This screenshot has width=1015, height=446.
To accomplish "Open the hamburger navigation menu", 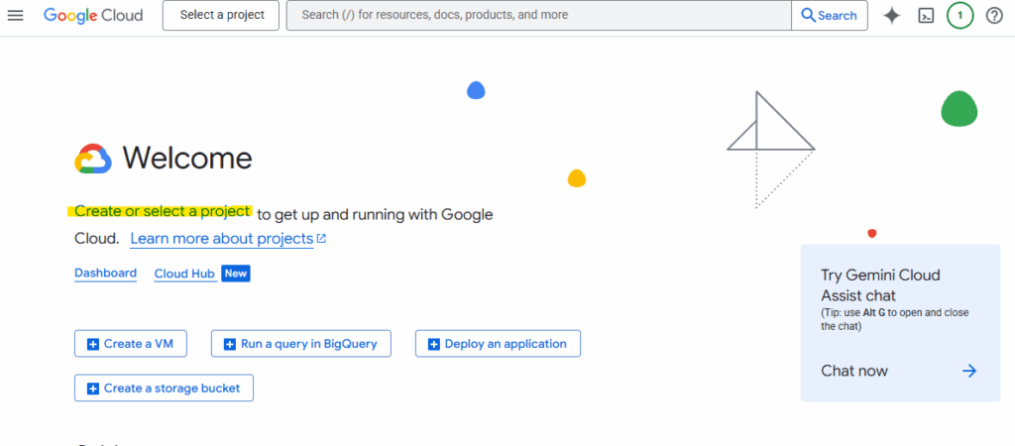I will pos(16,16).
